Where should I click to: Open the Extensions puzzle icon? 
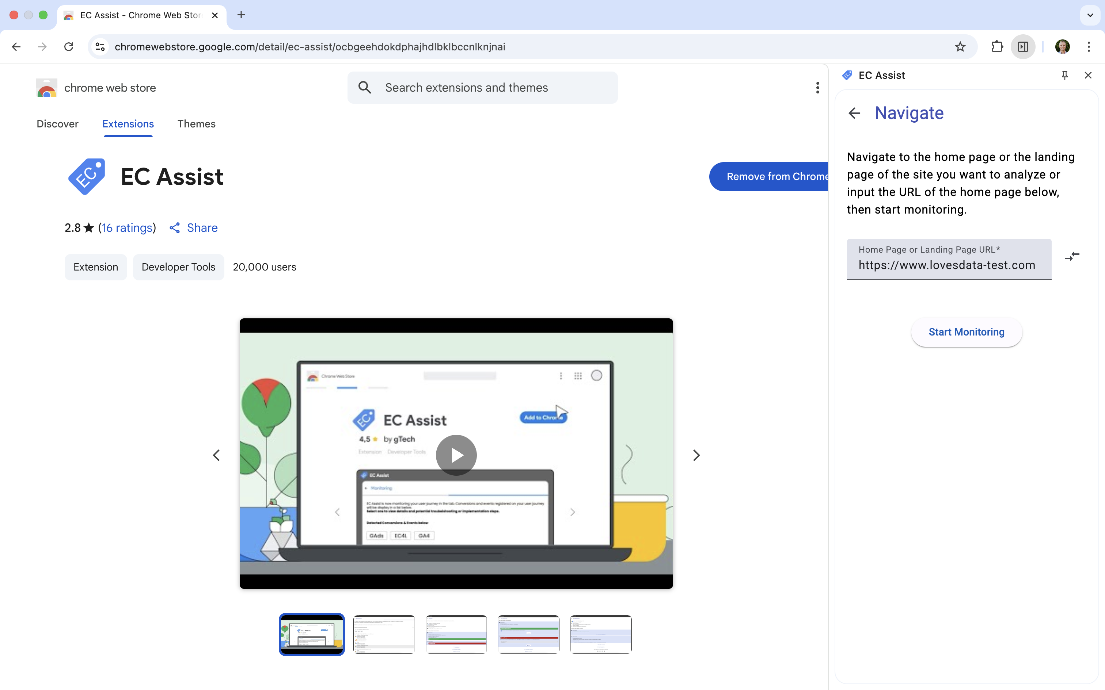[x=997, y=47]
